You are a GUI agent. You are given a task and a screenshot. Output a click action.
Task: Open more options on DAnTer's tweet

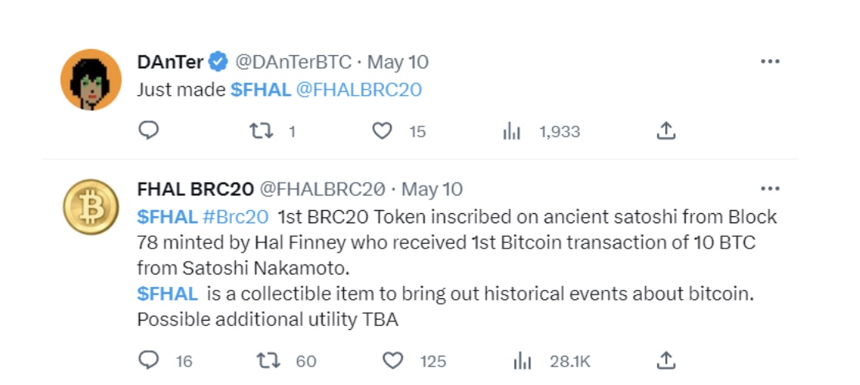point(769,61)
